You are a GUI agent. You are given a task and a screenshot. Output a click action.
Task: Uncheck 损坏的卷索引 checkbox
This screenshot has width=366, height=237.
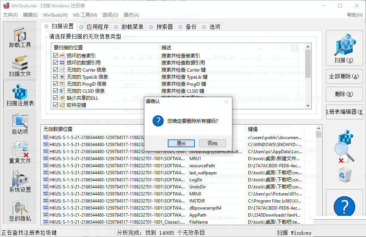pyautogui.click(x=56, y=56)
